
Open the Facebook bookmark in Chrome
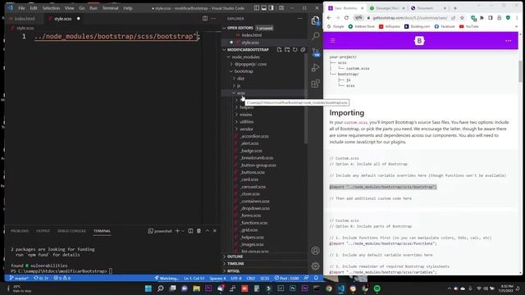point(444,26)
